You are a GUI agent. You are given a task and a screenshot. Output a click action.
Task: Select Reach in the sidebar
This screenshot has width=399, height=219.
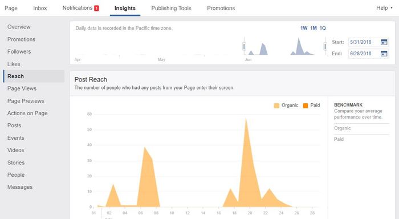[34, 76]
